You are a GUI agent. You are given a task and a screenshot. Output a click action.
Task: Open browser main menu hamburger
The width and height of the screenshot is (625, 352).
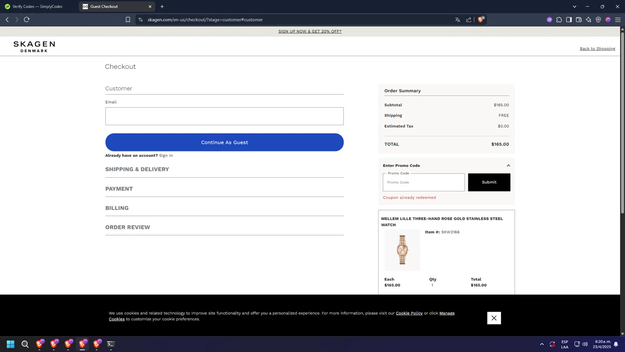click(618, 20)
